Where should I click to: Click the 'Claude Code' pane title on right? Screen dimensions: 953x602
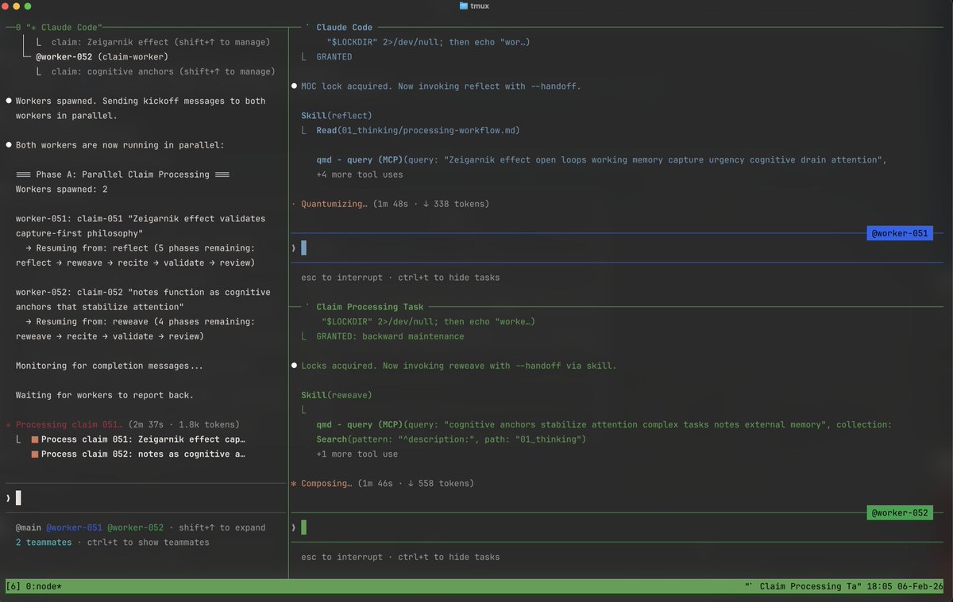pyautogui.click(x=345, y=28)
